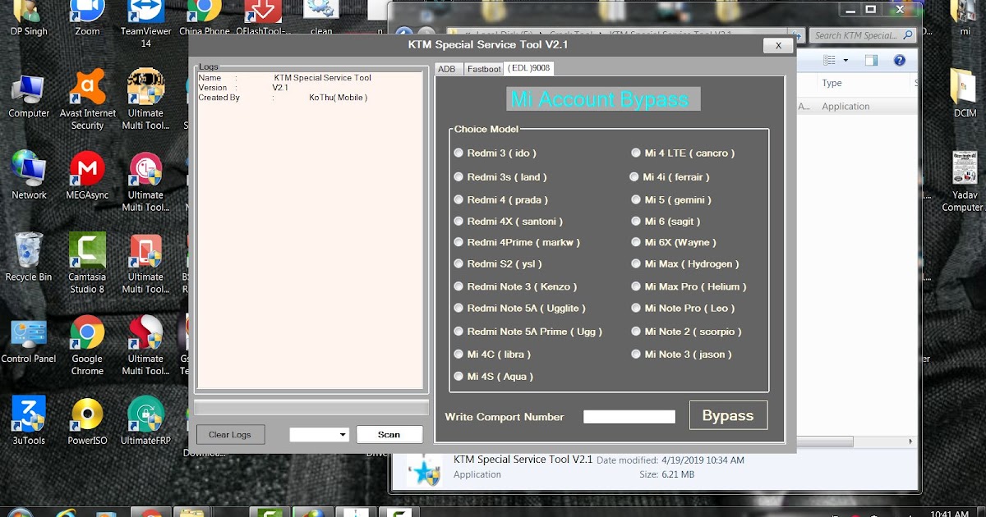986x517 pixels.
Task: Click the "Application" type cell in Explorer
Action: pos(845,106)
